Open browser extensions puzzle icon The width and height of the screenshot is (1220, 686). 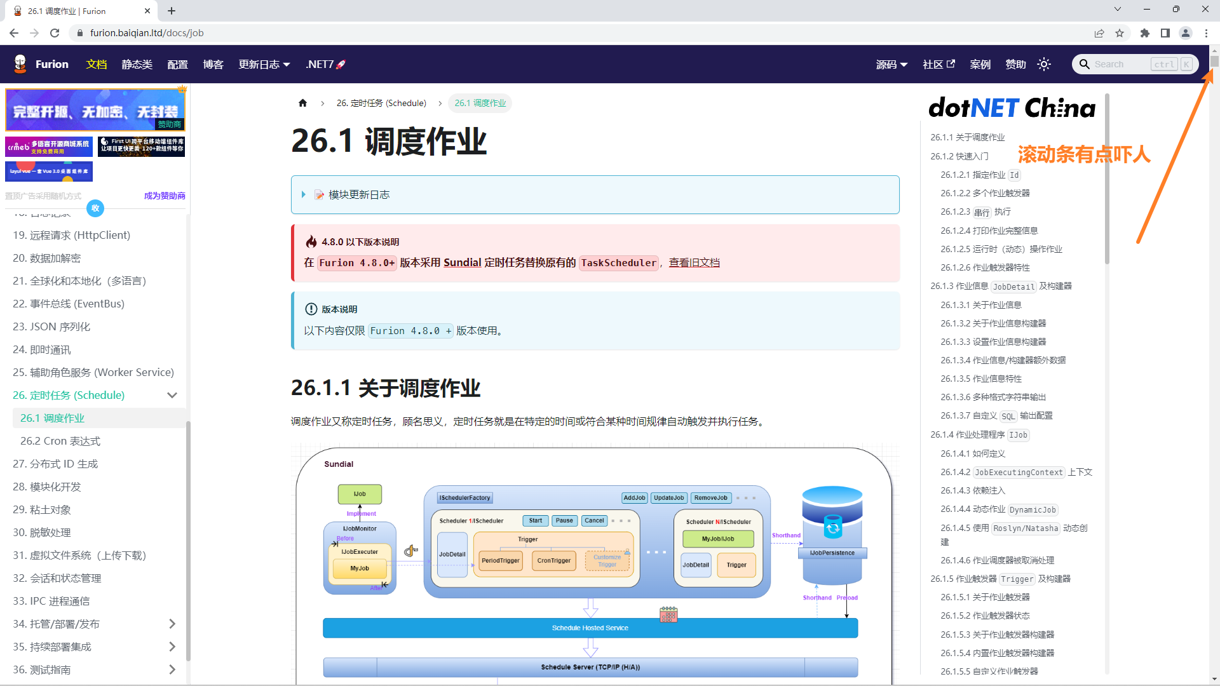click(x=1144, y=33)
